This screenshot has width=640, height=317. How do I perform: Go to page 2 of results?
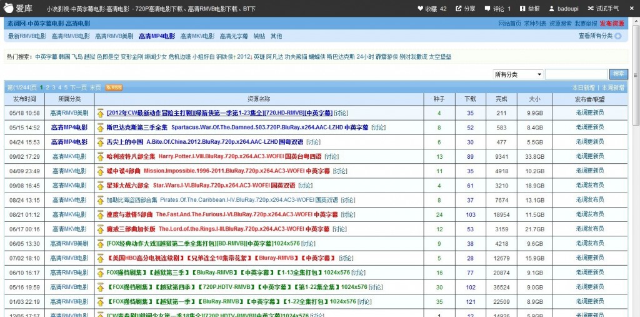point(47,88)
